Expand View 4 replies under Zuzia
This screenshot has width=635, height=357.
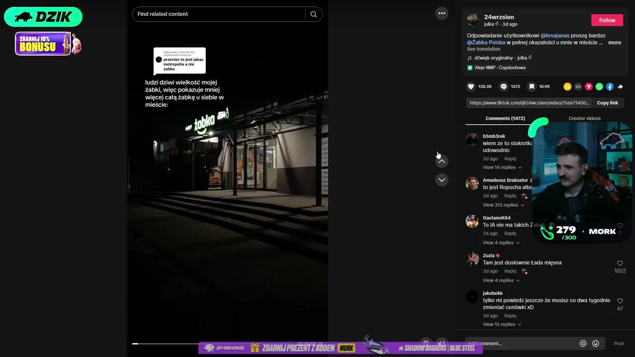(501, 280)
